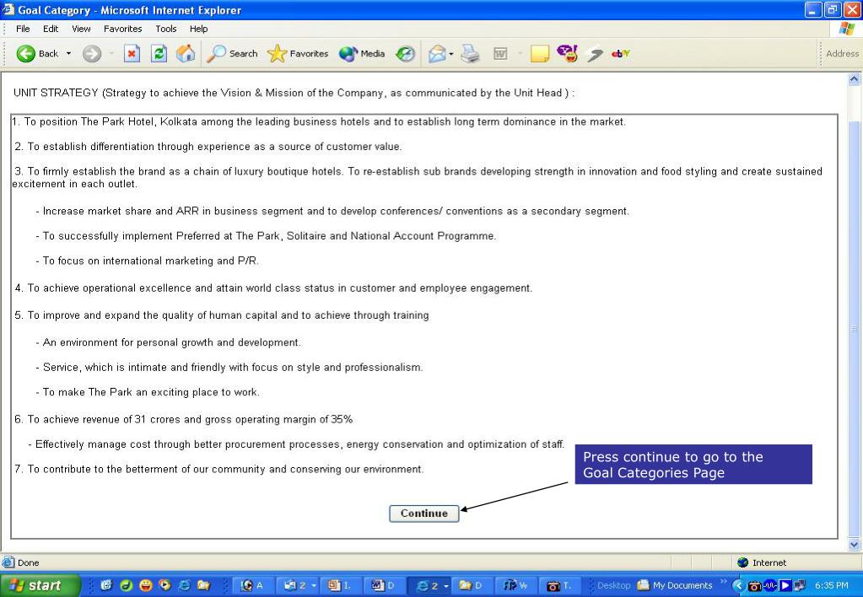
Task: Switch to the camera taskbar item T.
Action: [559, 585]
